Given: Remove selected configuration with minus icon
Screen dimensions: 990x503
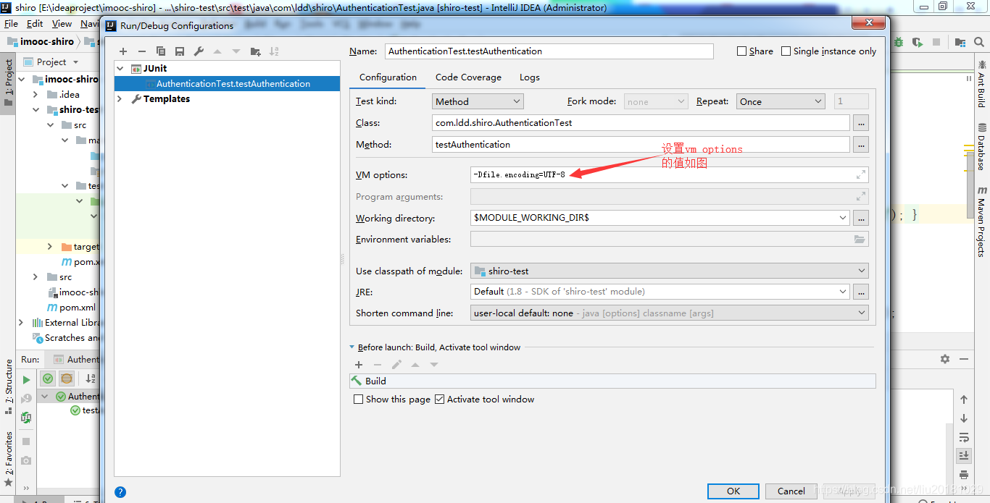Looking at the screenshot, I should (x=142, y=51).
